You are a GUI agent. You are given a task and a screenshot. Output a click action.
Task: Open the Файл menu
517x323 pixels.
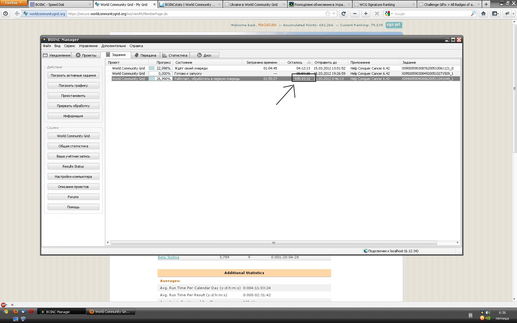tap(47, 46)
